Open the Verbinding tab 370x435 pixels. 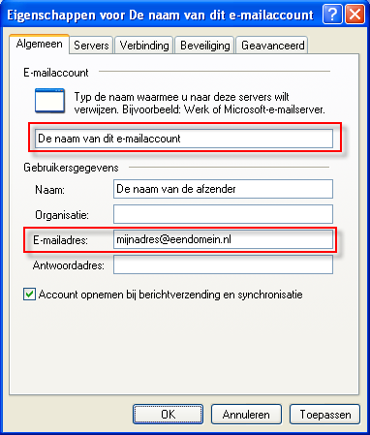144,46
